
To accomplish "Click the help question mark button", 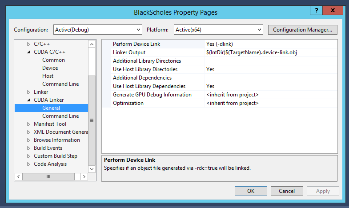I will [x=316, y=10].
